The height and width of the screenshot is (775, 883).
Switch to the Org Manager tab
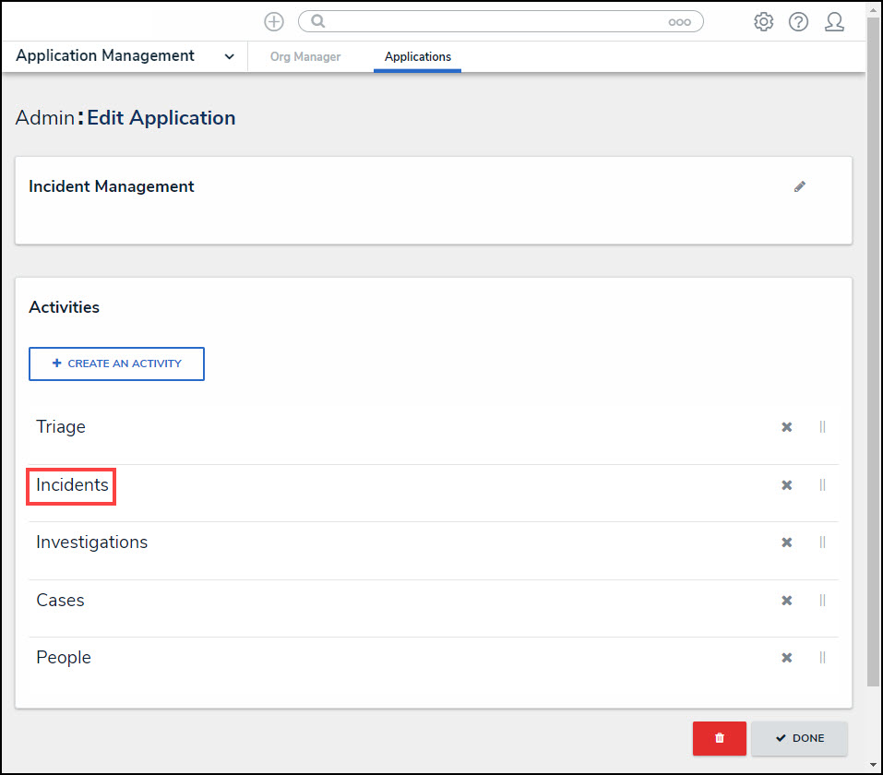click(305, 57)
